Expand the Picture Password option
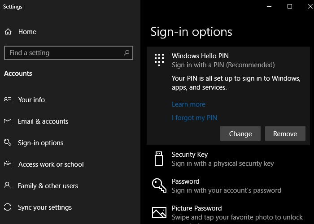The height and width of the screenshot is (224, 314). click(x=228, y=212)
